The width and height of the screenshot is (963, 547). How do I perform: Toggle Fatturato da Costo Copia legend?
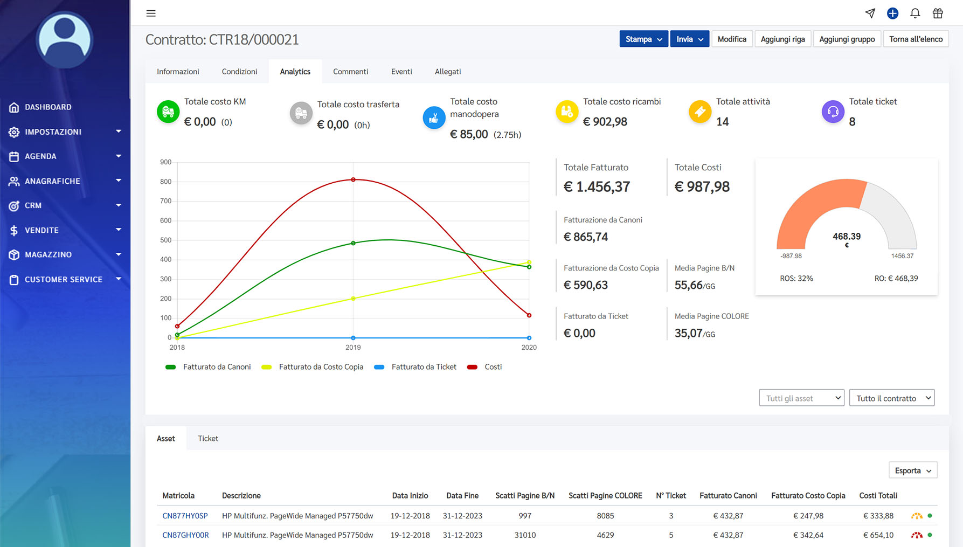(x=312, y=367)
